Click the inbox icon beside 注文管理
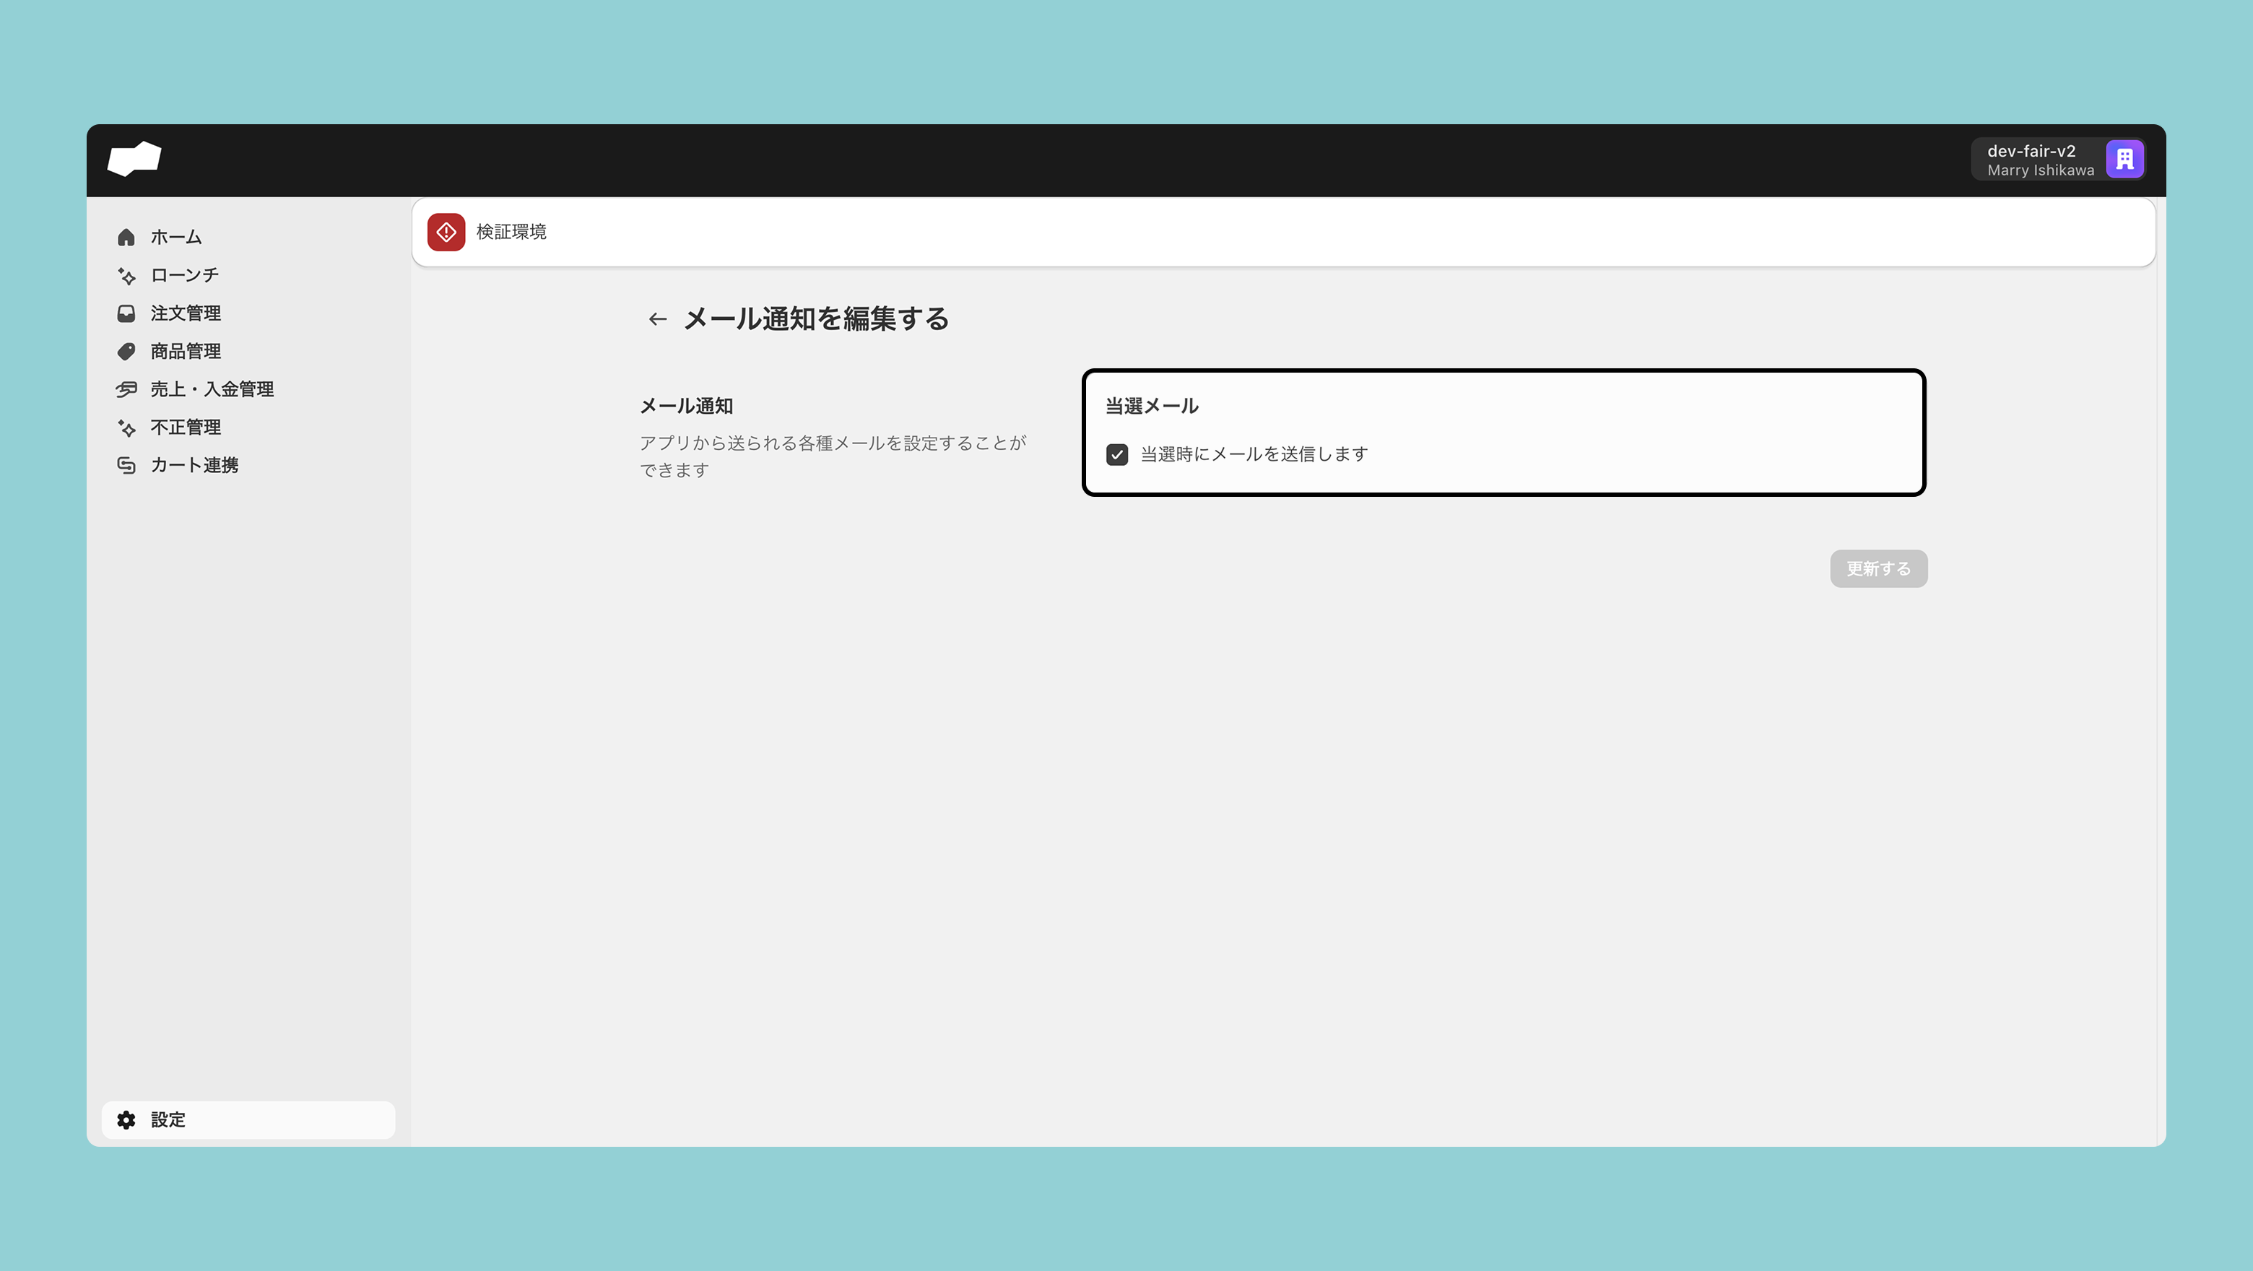Viewport: 2253px width, 1271px height. (x=126, y=313)
